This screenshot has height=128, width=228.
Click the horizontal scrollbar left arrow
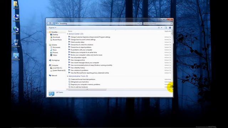(67, 90)
